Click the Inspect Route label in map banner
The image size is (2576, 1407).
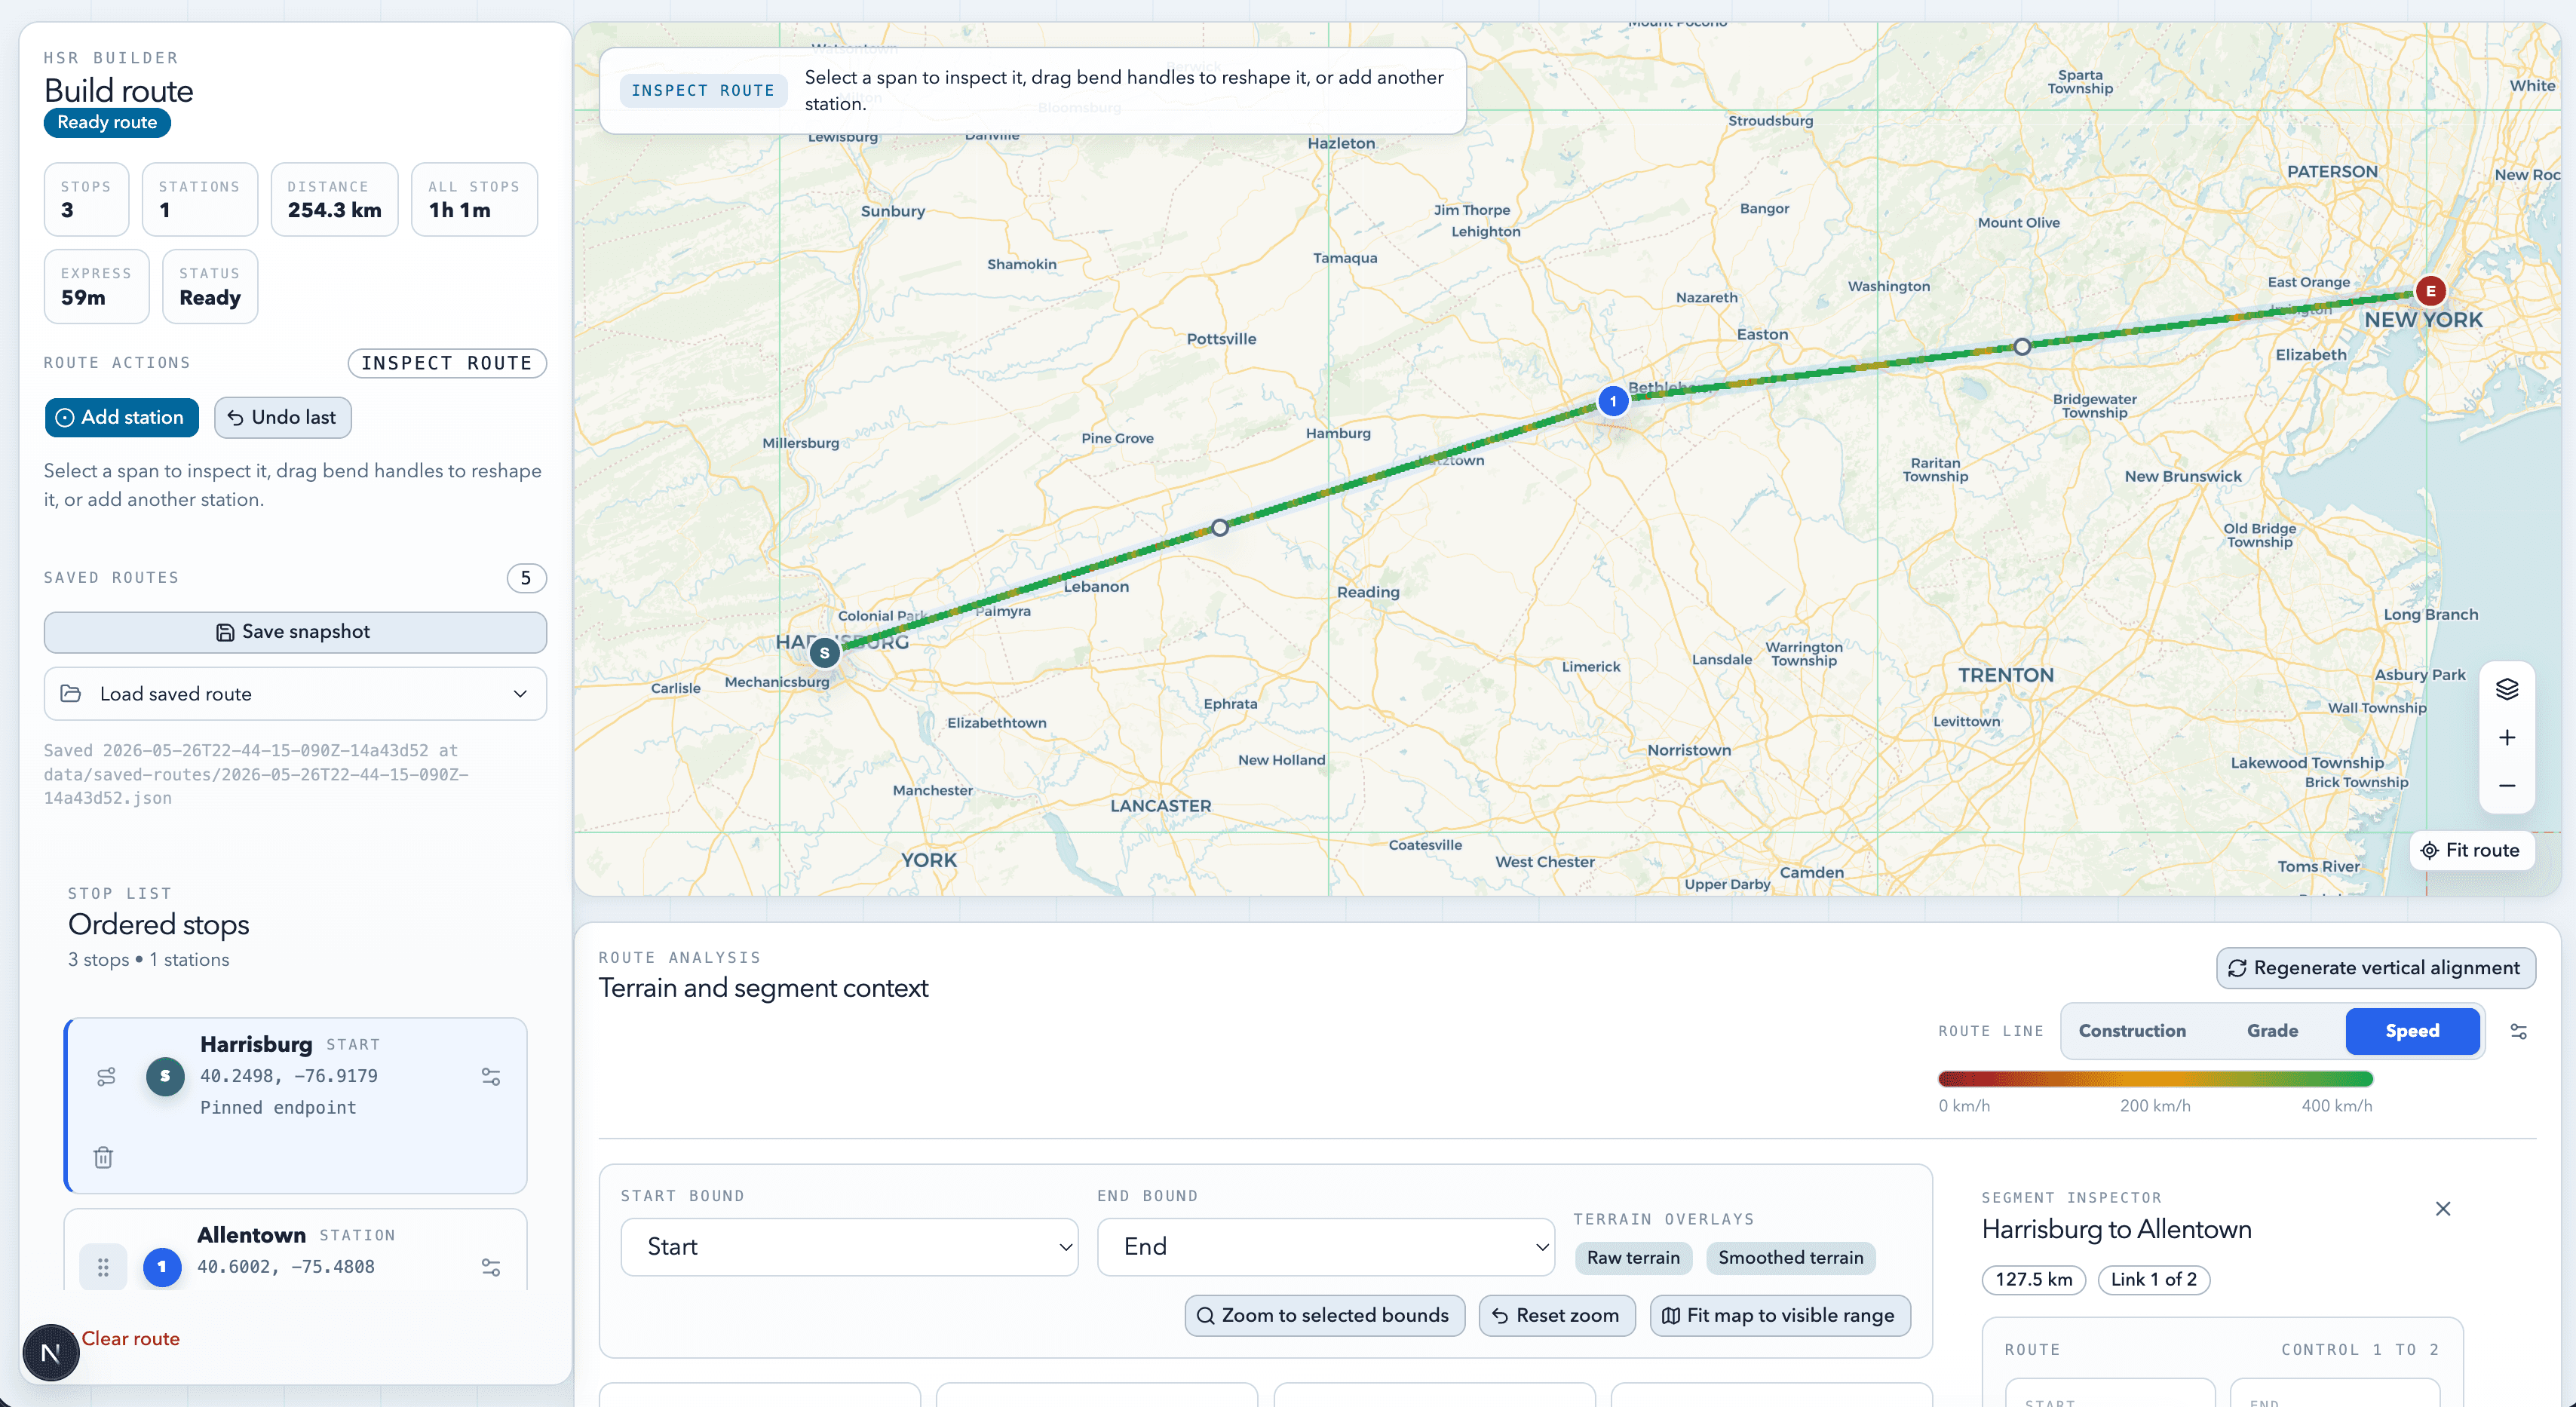click(x=703, y=90)
